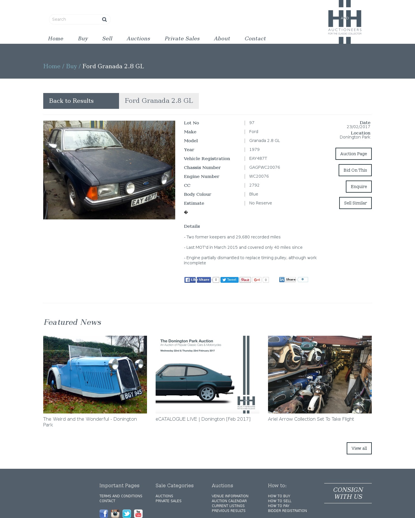Open Auctions link under Sale Categories

(164, 496)
